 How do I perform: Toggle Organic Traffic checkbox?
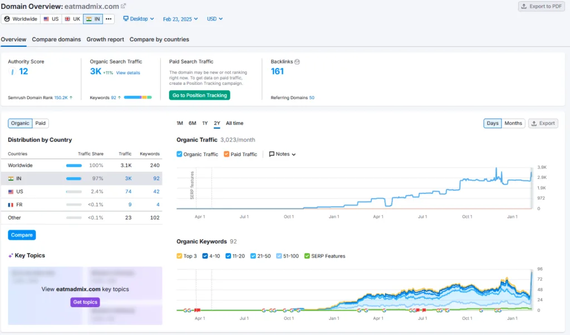(179, 154)
